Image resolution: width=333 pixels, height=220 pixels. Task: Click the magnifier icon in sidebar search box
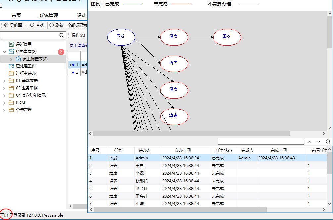62,35
